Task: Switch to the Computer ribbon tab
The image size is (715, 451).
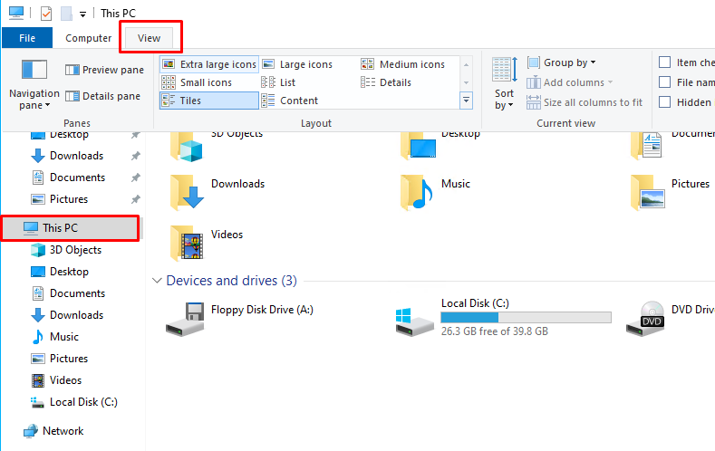Action: (x=89, y=38)
